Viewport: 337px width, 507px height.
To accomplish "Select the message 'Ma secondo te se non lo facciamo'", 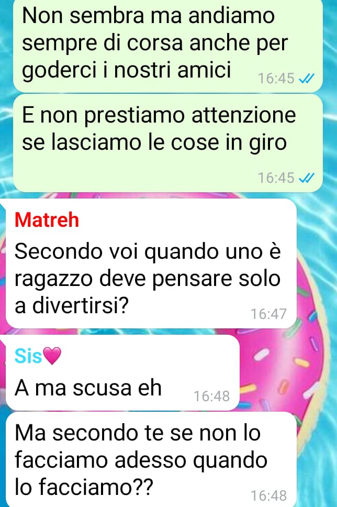I will (151, 459).
